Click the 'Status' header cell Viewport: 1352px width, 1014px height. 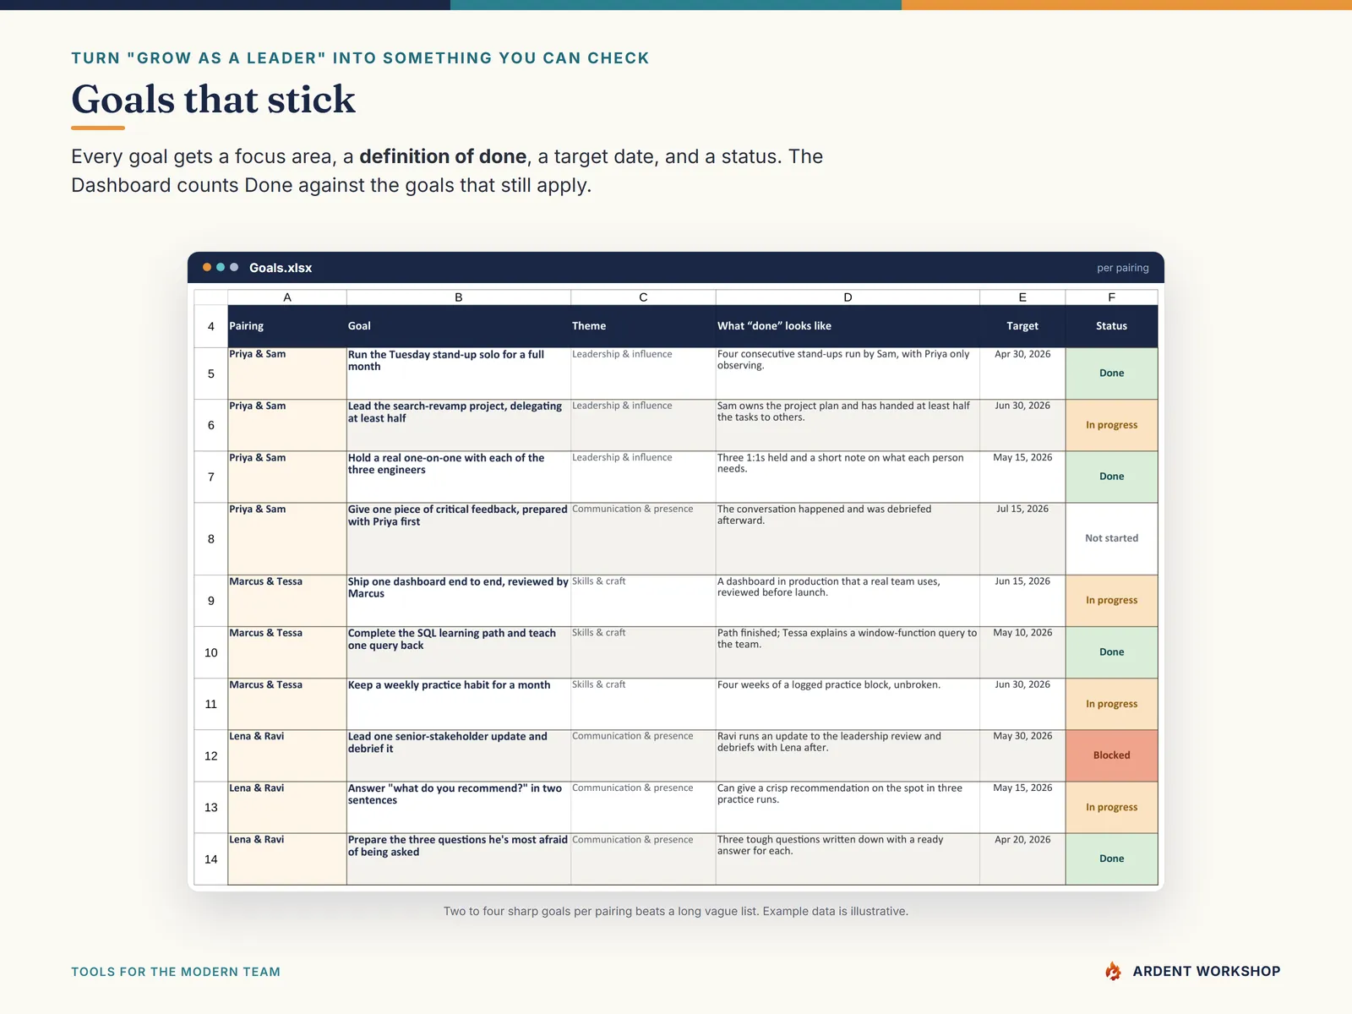coord(1111,326)
